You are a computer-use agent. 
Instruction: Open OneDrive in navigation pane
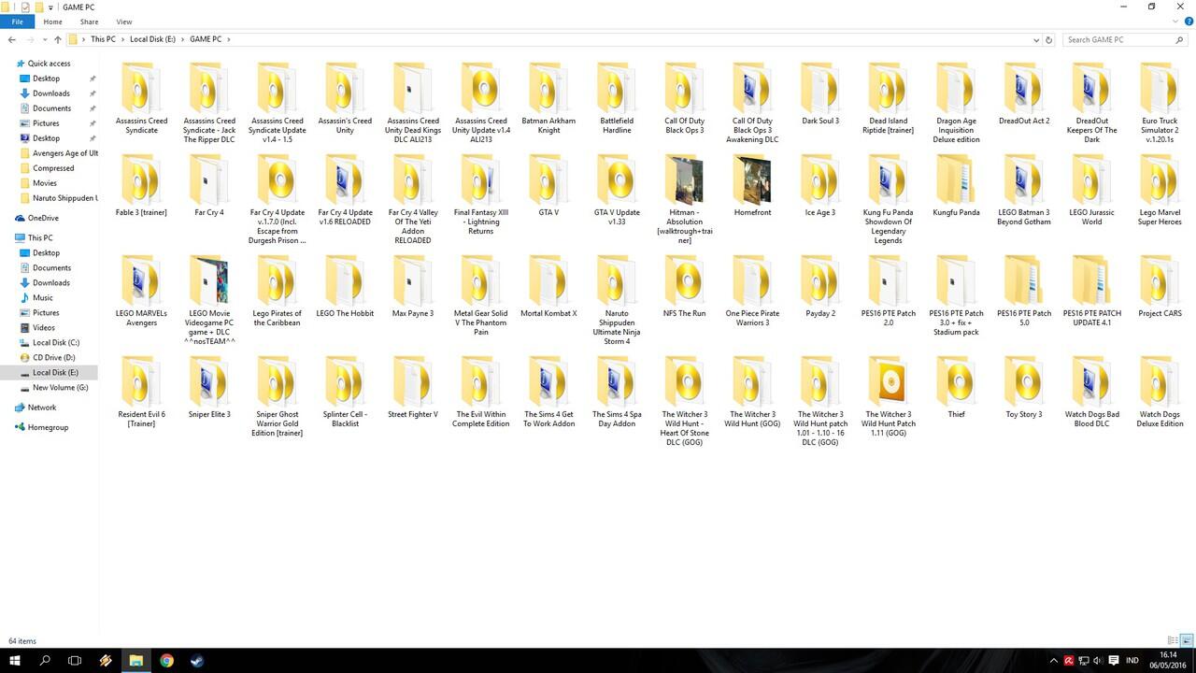tap(43, 218)
